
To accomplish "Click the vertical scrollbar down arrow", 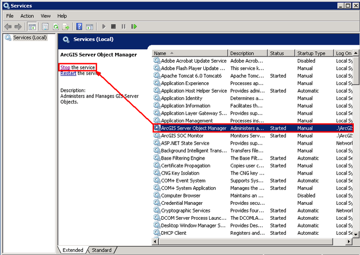I will pyautogui.click(x=356, y=235).
